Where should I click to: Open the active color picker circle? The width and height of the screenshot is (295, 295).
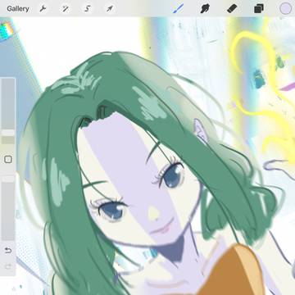tap(285, 8)
